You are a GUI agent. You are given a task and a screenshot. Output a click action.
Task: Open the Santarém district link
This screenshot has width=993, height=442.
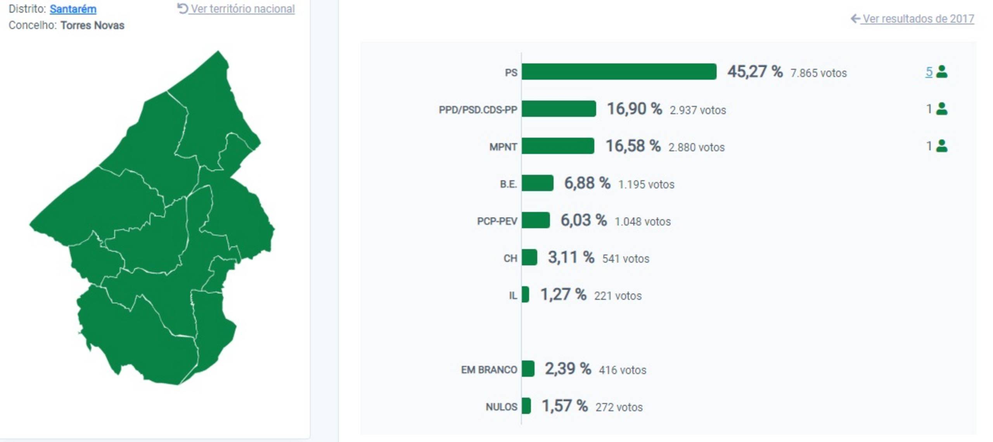(x=73, y=9)
